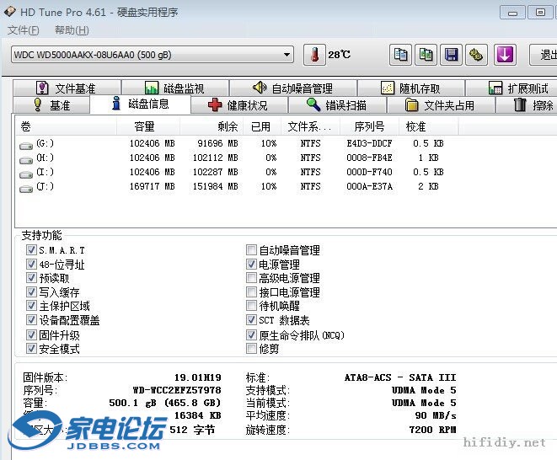
Task: Toggle the 固件升级 checkbox
Action: coord(31,334)
